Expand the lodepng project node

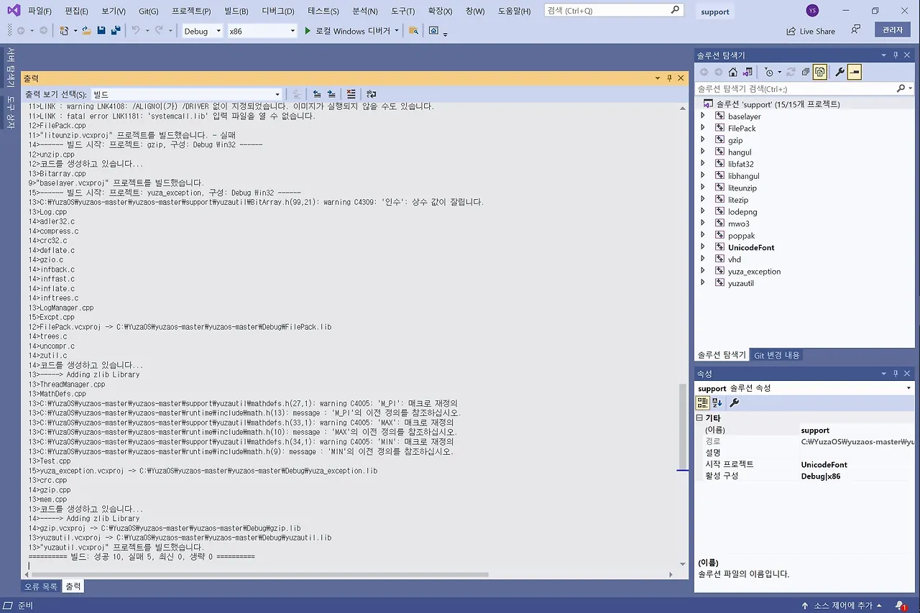703,211
